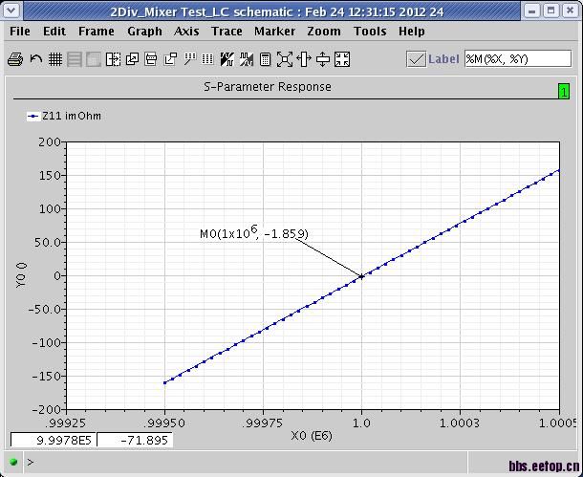The image size is (583, 477).
Task: Click the Undo arrow icon
Action: (35, 59)
